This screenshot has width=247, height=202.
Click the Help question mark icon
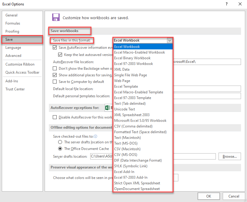tap(227, 4)
